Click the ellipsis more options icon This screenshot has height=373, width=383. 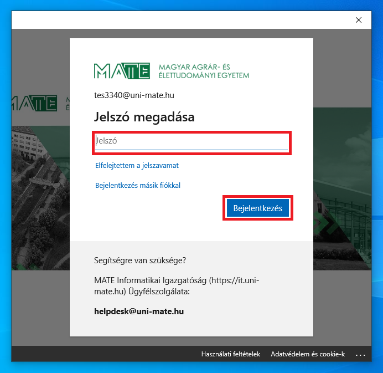[360, 354]
